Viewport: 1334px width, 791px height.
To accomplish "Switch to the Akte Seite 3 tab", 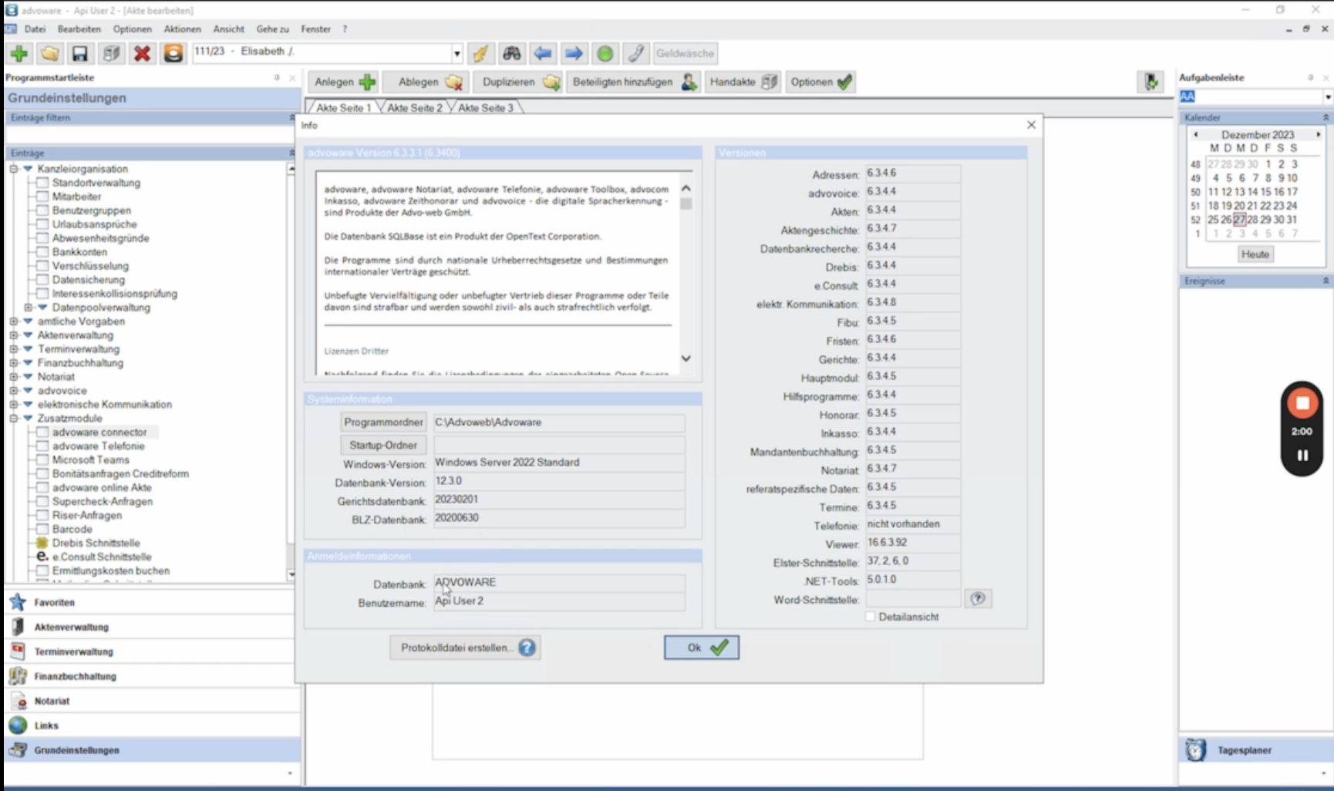I will (x=486, y=108).
